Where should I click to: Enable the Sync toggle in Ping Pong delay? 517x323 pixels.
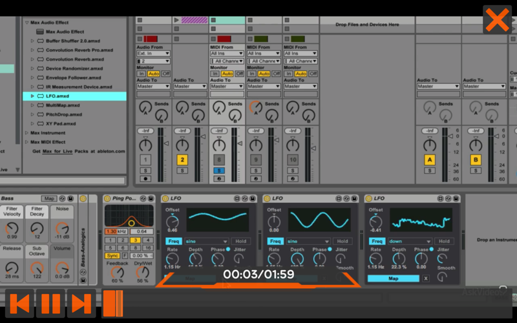(x=112, y=256)
